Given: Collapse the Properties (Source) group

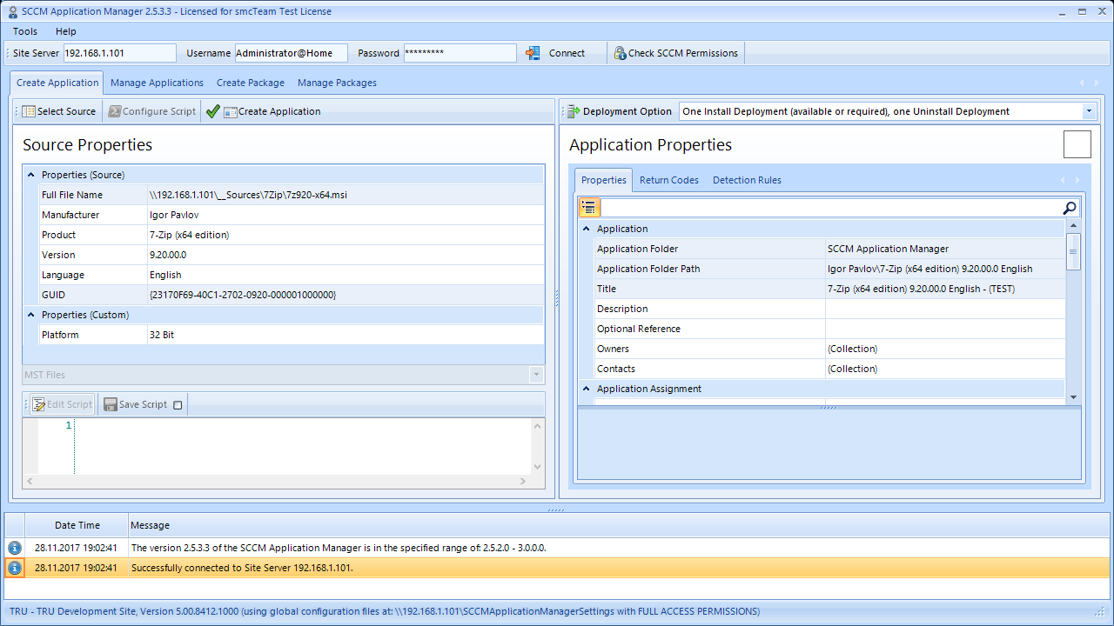Looking at the screenshot, I should click(31, 175).
